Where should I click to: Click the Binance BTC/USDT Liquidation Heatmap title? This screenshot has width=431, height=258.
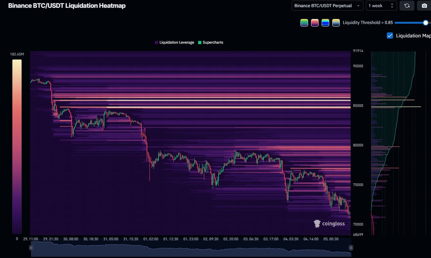click(x=67, y=6)
